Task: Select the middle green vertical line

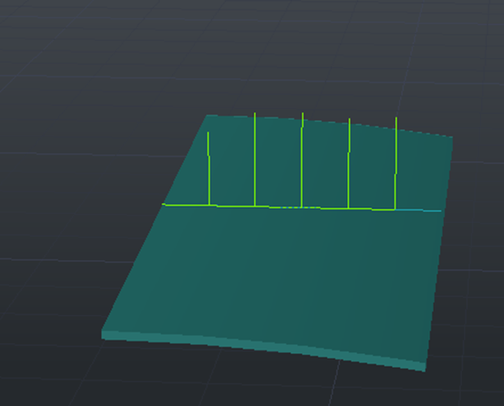Action: [302, 160]
